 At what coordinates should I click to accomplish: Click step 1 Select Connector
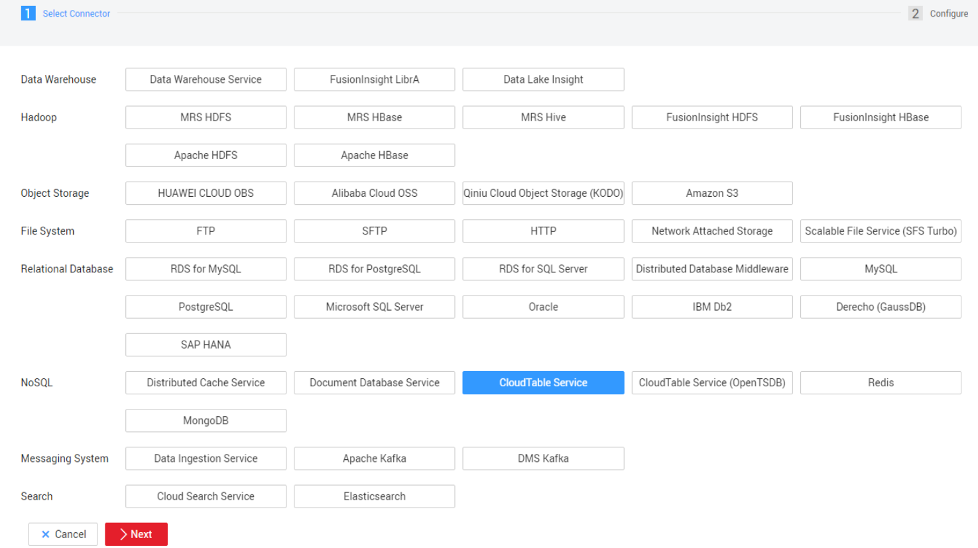pyautogui.click(x=66, y=13)
